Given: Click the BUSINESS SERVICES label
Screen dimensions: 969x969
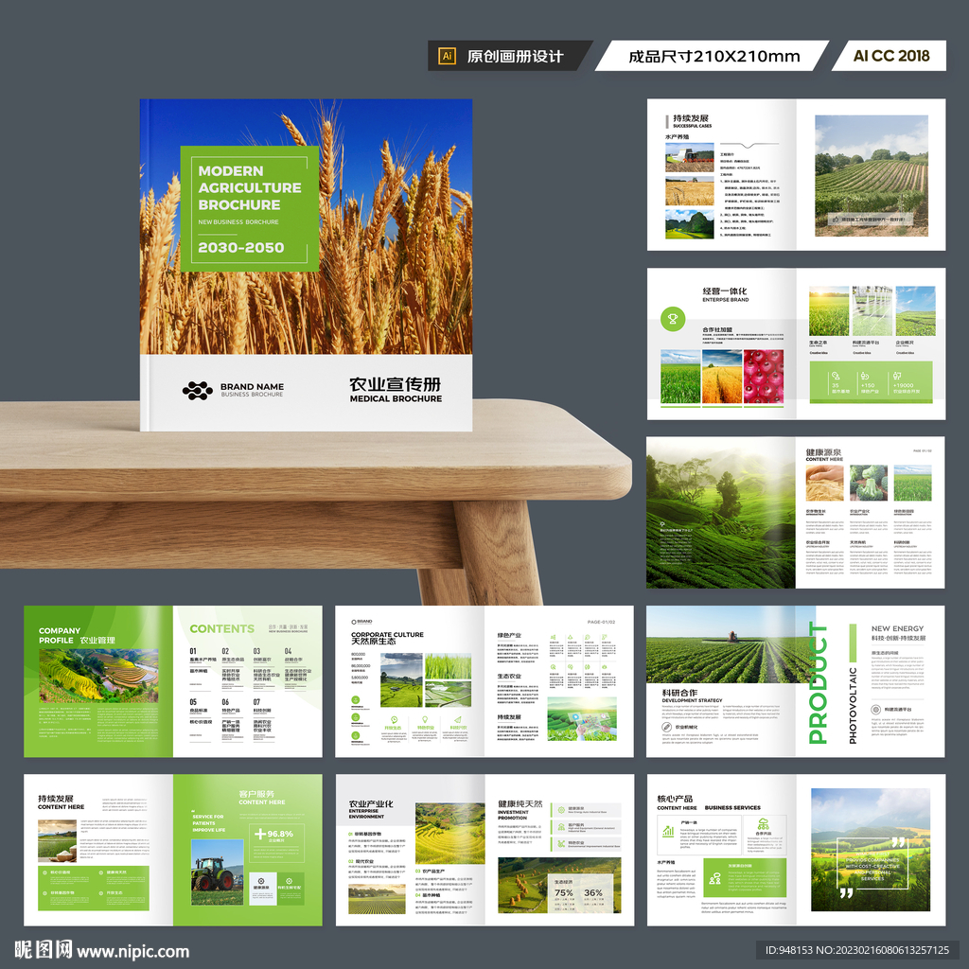Looking at the screenshot, I should [732, 808].
